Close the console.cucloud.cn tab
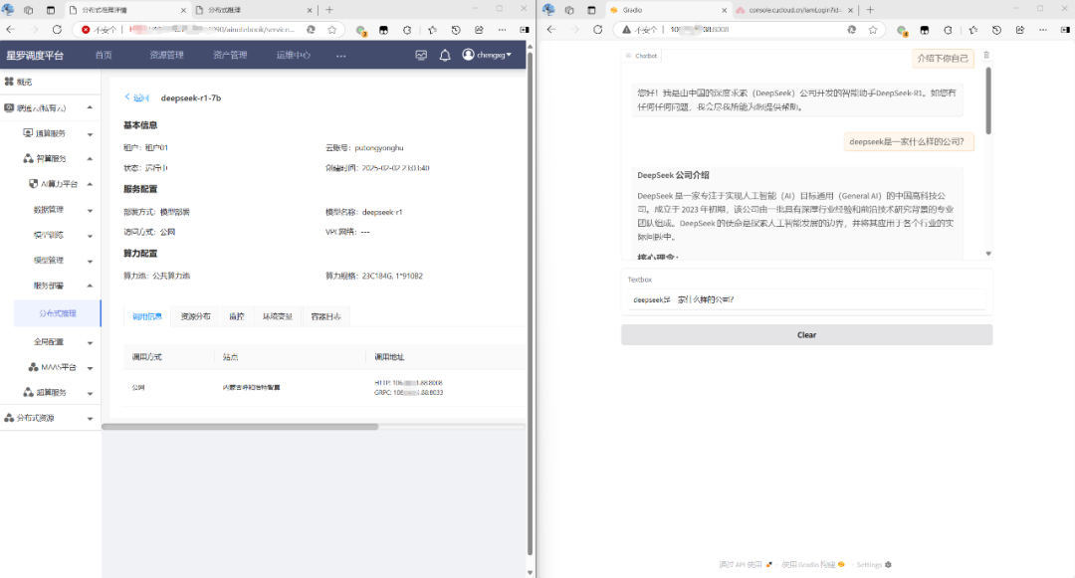1075x578 pixels. point(850,10)
